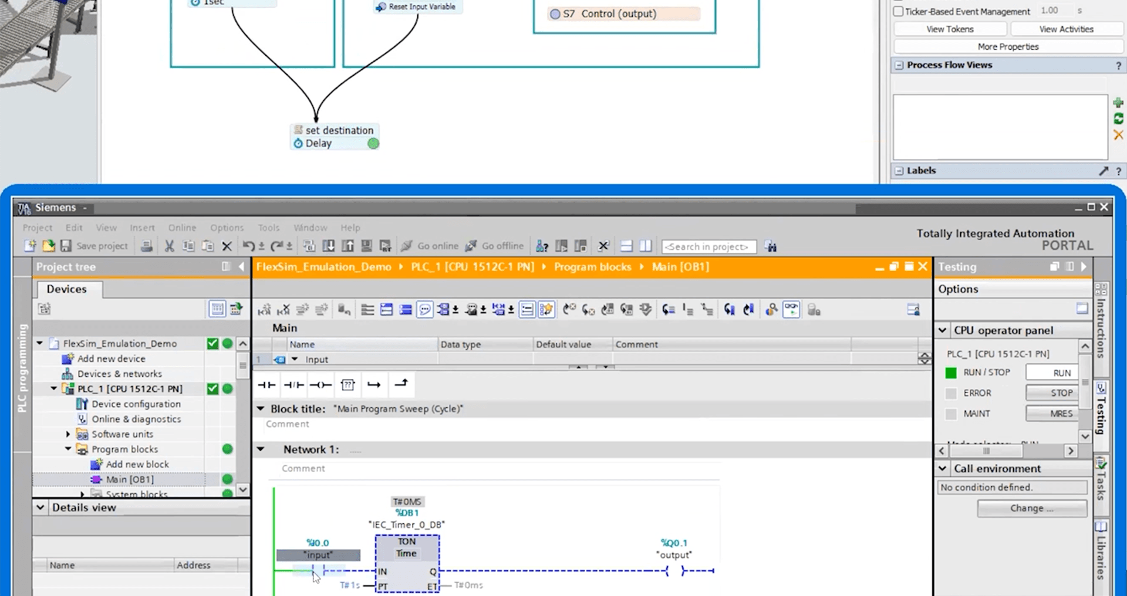
Task: Type in the Search in project field
Action: click(708, 246)
